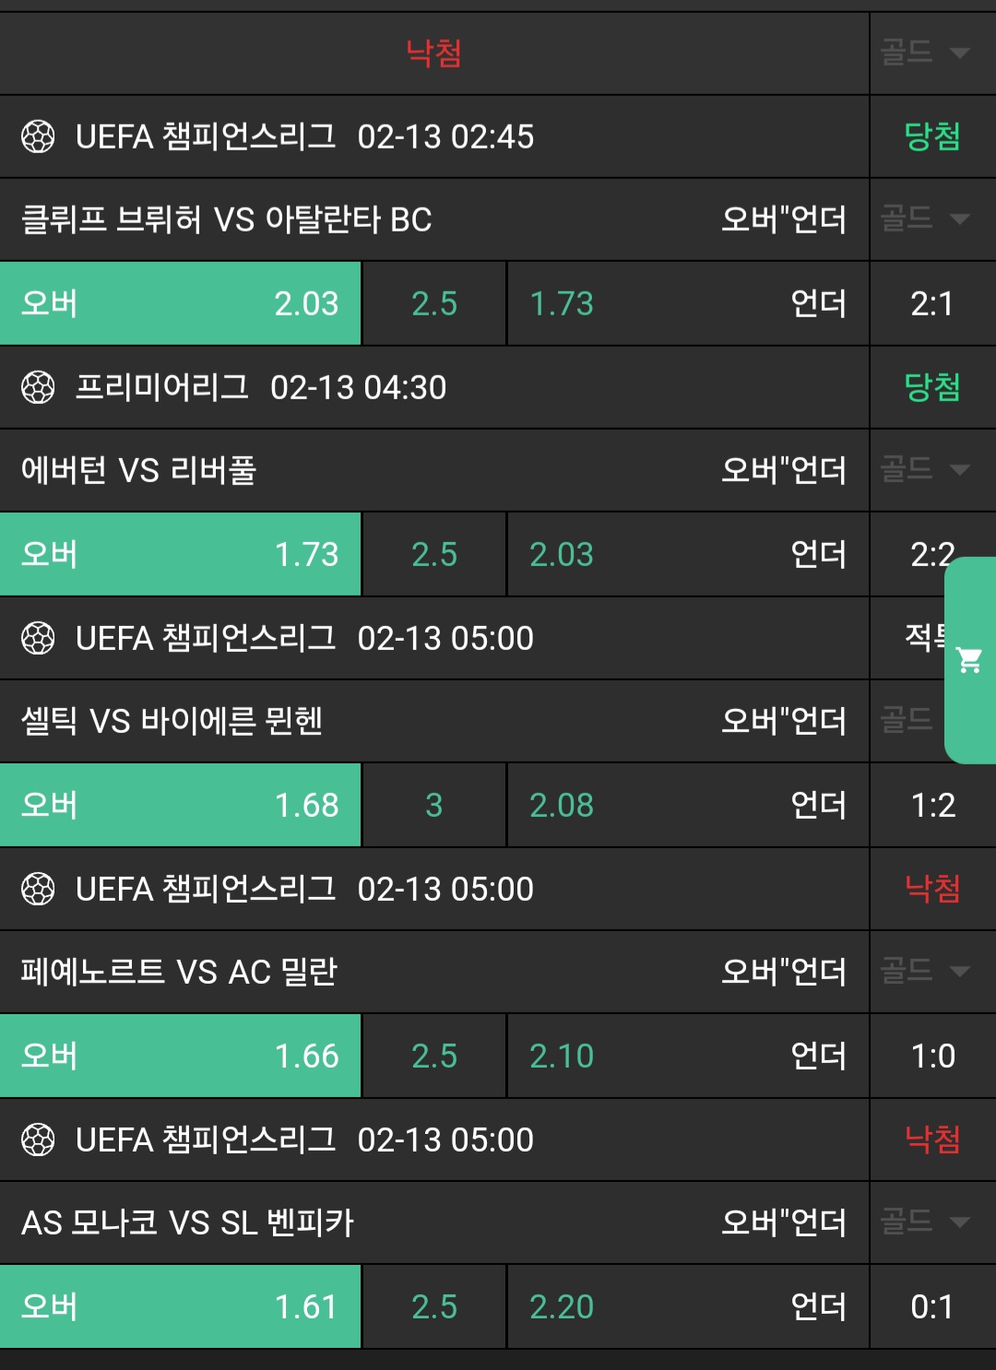This screenshot has height=1370, width=996.
Task: Select 오버 2.03 bet for 클뤼프 브뤼허
Action: click(181, 304)
